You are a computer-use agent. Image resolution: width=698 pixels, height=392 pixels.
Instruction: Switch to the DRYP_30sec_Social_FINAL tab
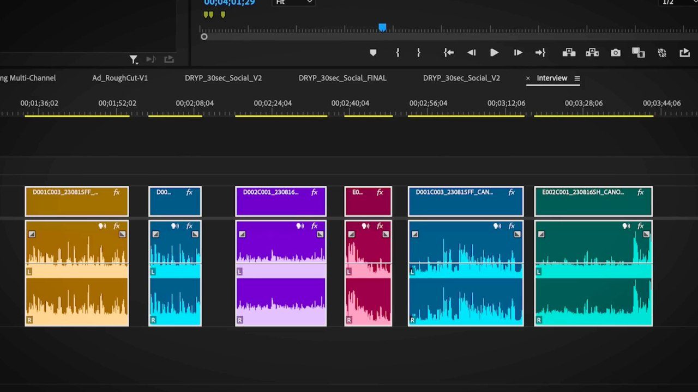342,78
